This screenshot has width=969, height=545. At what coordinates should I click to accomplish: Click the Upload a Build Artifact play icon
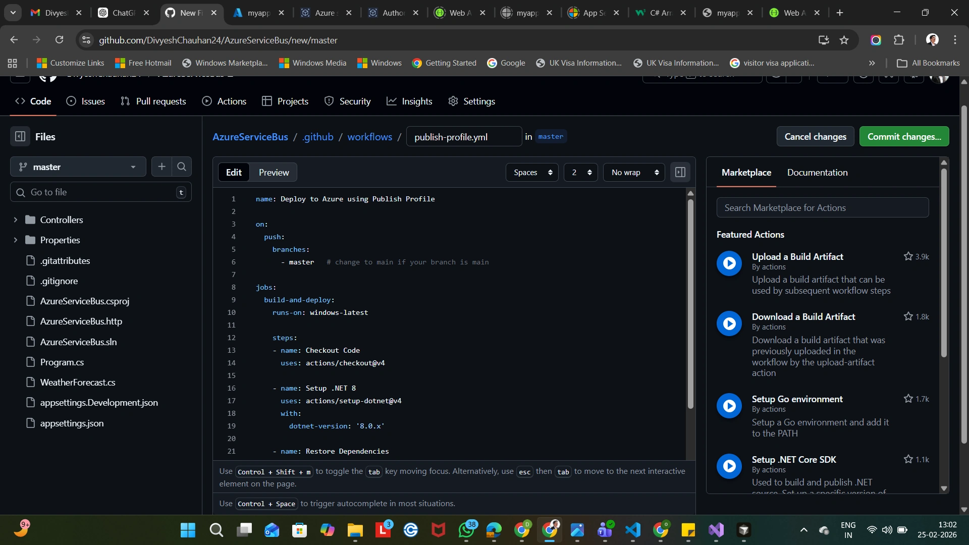point(729,263)
